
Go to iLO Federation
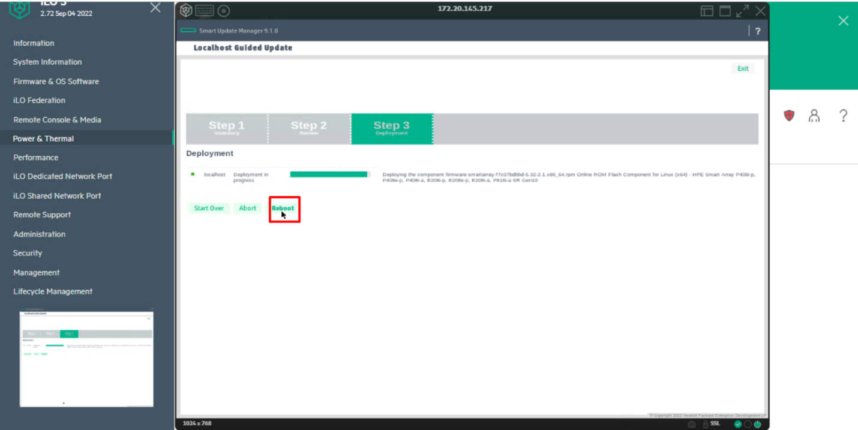click(39, 100)
